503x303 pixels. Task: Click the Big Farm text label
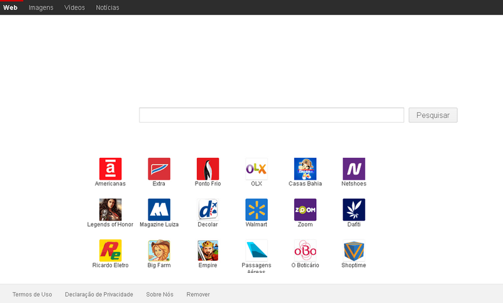pos(159,265)
